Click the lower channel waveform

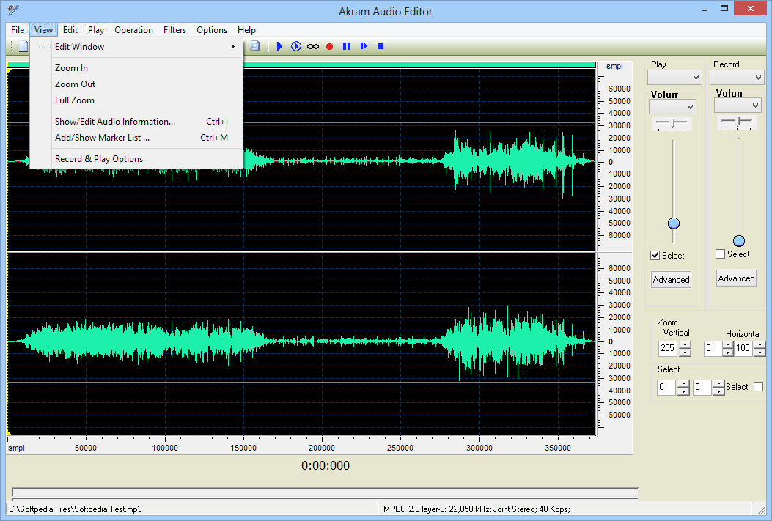(x=301, y=344)
